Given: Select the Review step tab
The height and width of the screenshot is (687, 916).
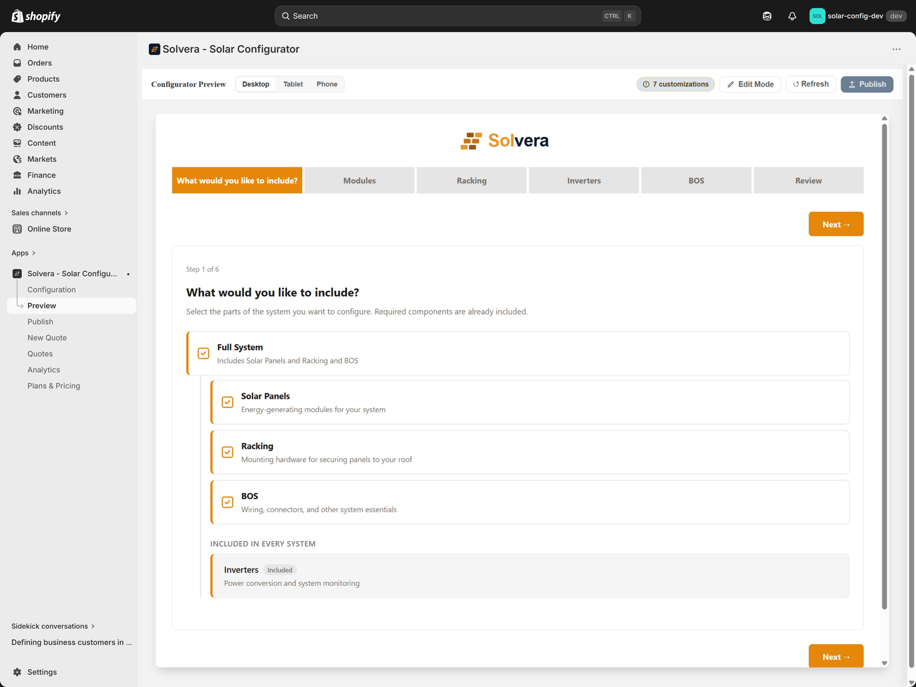Looking at the screenshot, I should pyautogui.click(x=808, y=180).
